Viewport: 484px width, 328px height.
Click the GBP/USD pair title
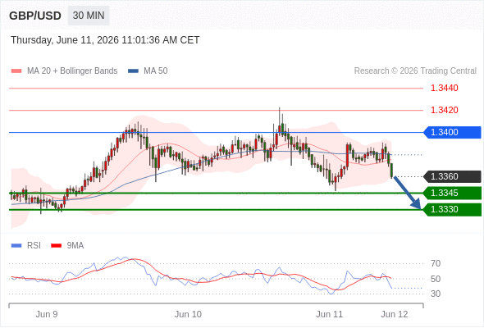(35, 16)
